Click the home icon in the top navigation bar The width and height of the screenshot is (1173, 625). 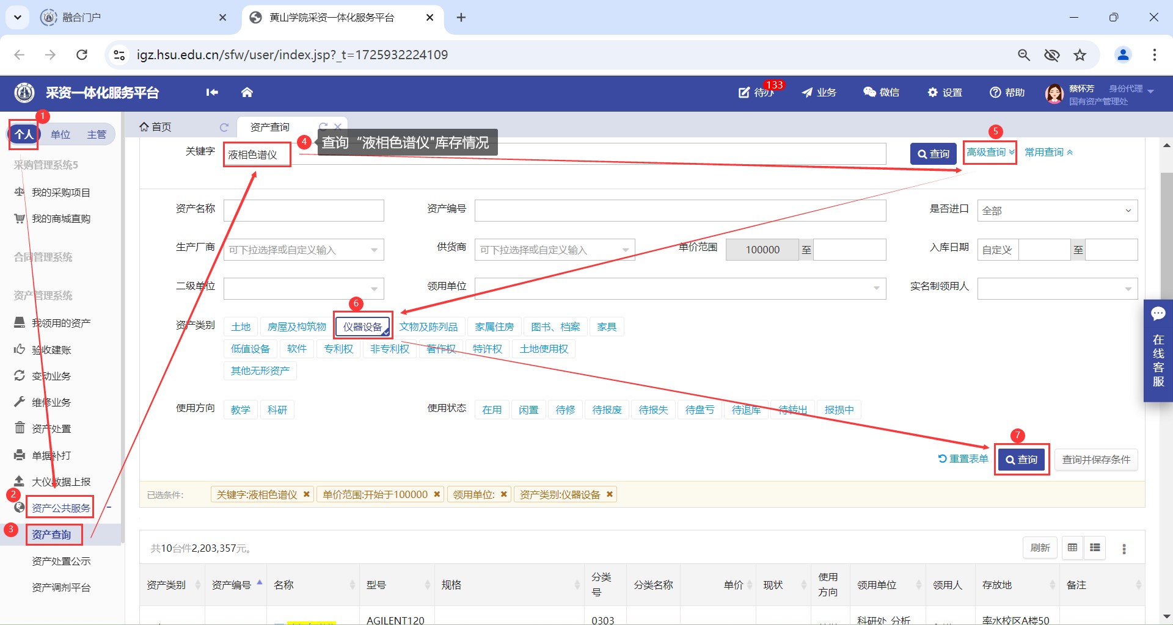247,92
